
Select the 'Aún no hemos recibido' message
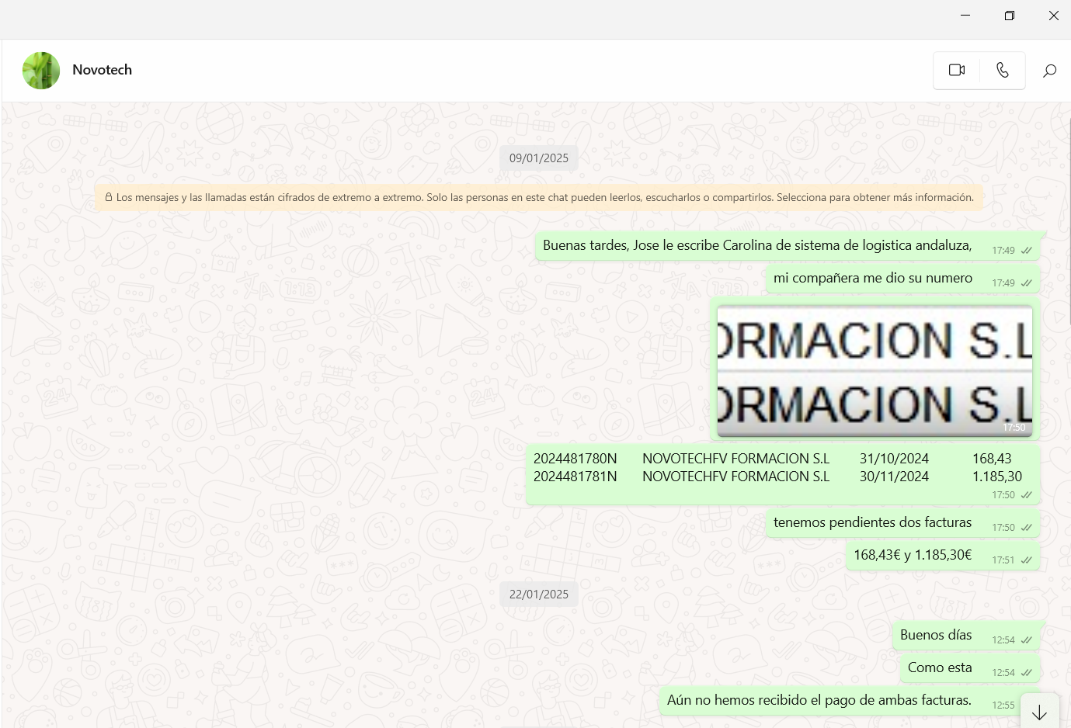819,701
